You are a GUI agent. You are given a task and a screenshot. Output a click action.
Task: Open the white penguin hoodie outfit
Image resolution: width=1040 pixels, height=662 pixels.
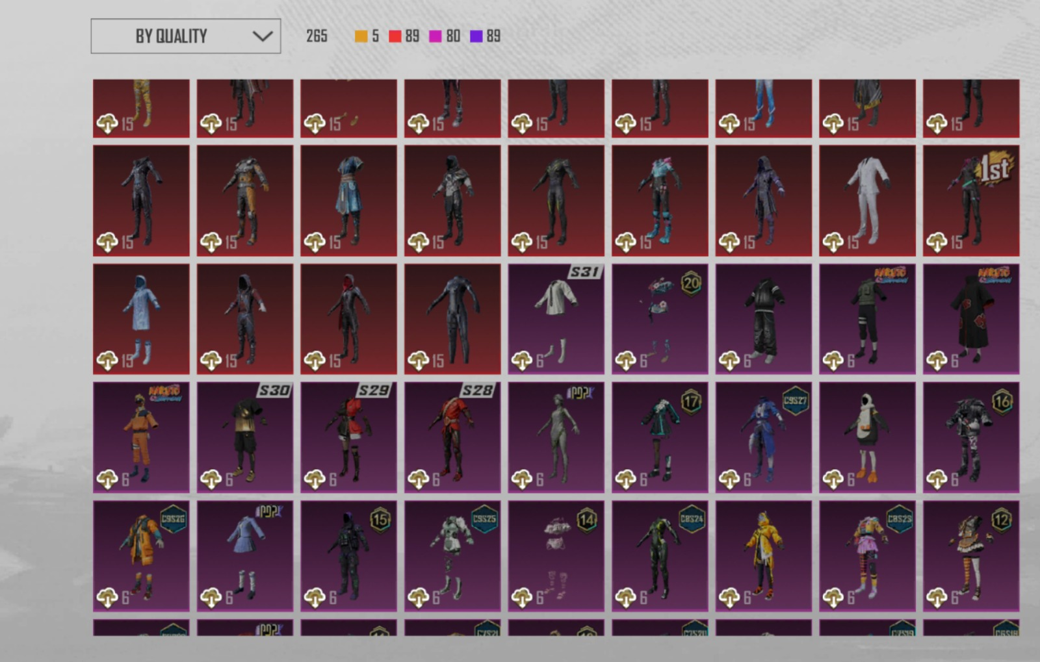[867, 437]
